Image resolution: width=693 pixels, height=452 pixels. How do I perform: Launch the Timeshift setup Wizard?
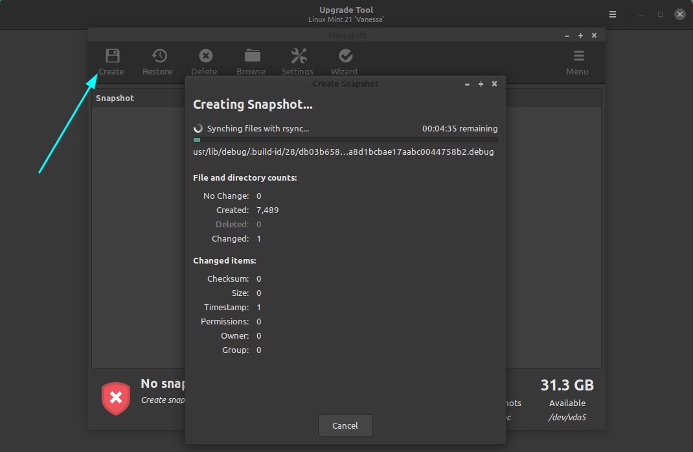click(345, 62)
